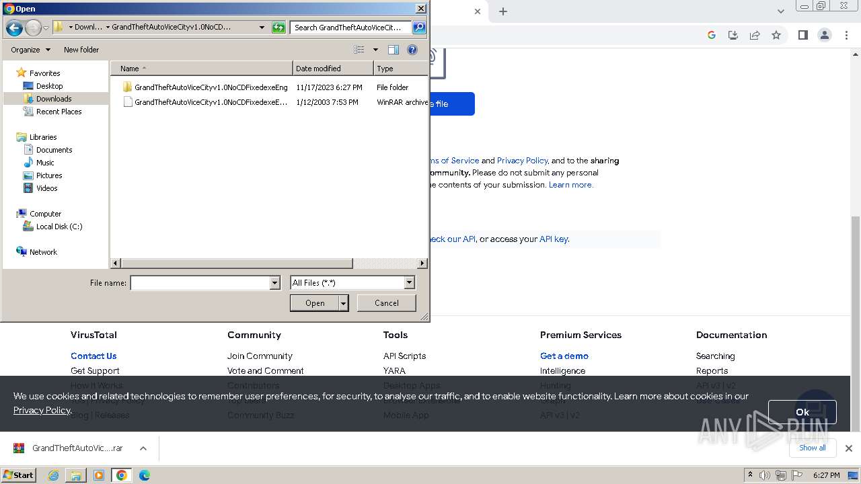Select Favorites in navigation pane
Screen dimensions: 861x484
(45, 73)
